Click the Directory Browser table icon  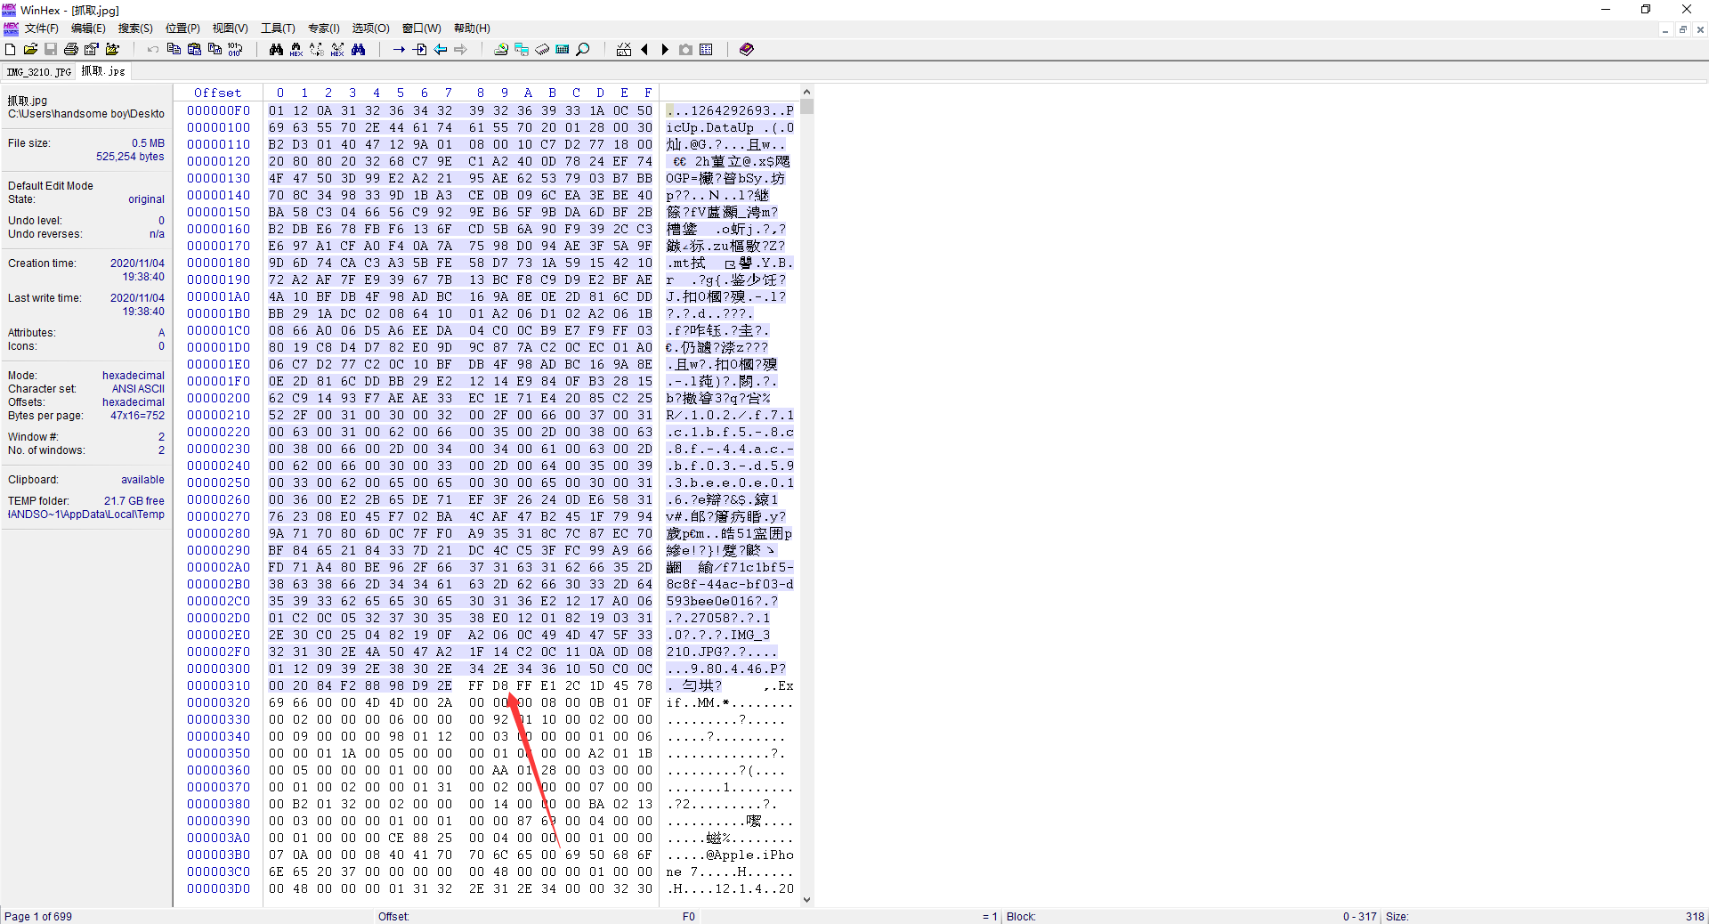pyautogui.click(x=706, y=50)
